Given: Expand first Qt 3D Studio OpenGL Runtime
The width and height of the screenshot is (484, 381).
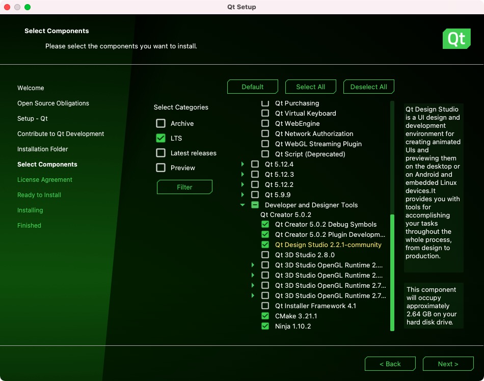Looking at the screenshot, I should [253, 265].
